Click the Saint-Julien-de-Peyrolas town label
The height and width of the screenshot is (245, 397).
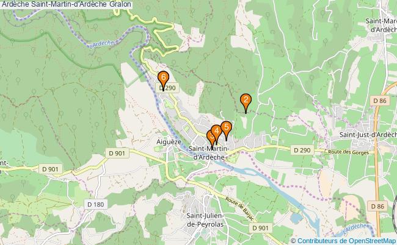205,220
